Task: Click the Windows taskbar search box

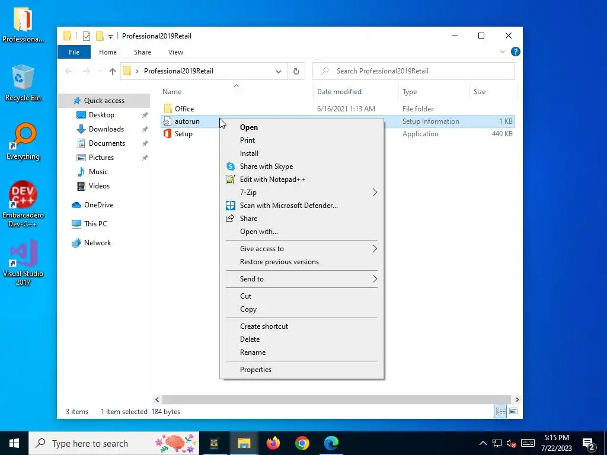Action: click(114, 443)
